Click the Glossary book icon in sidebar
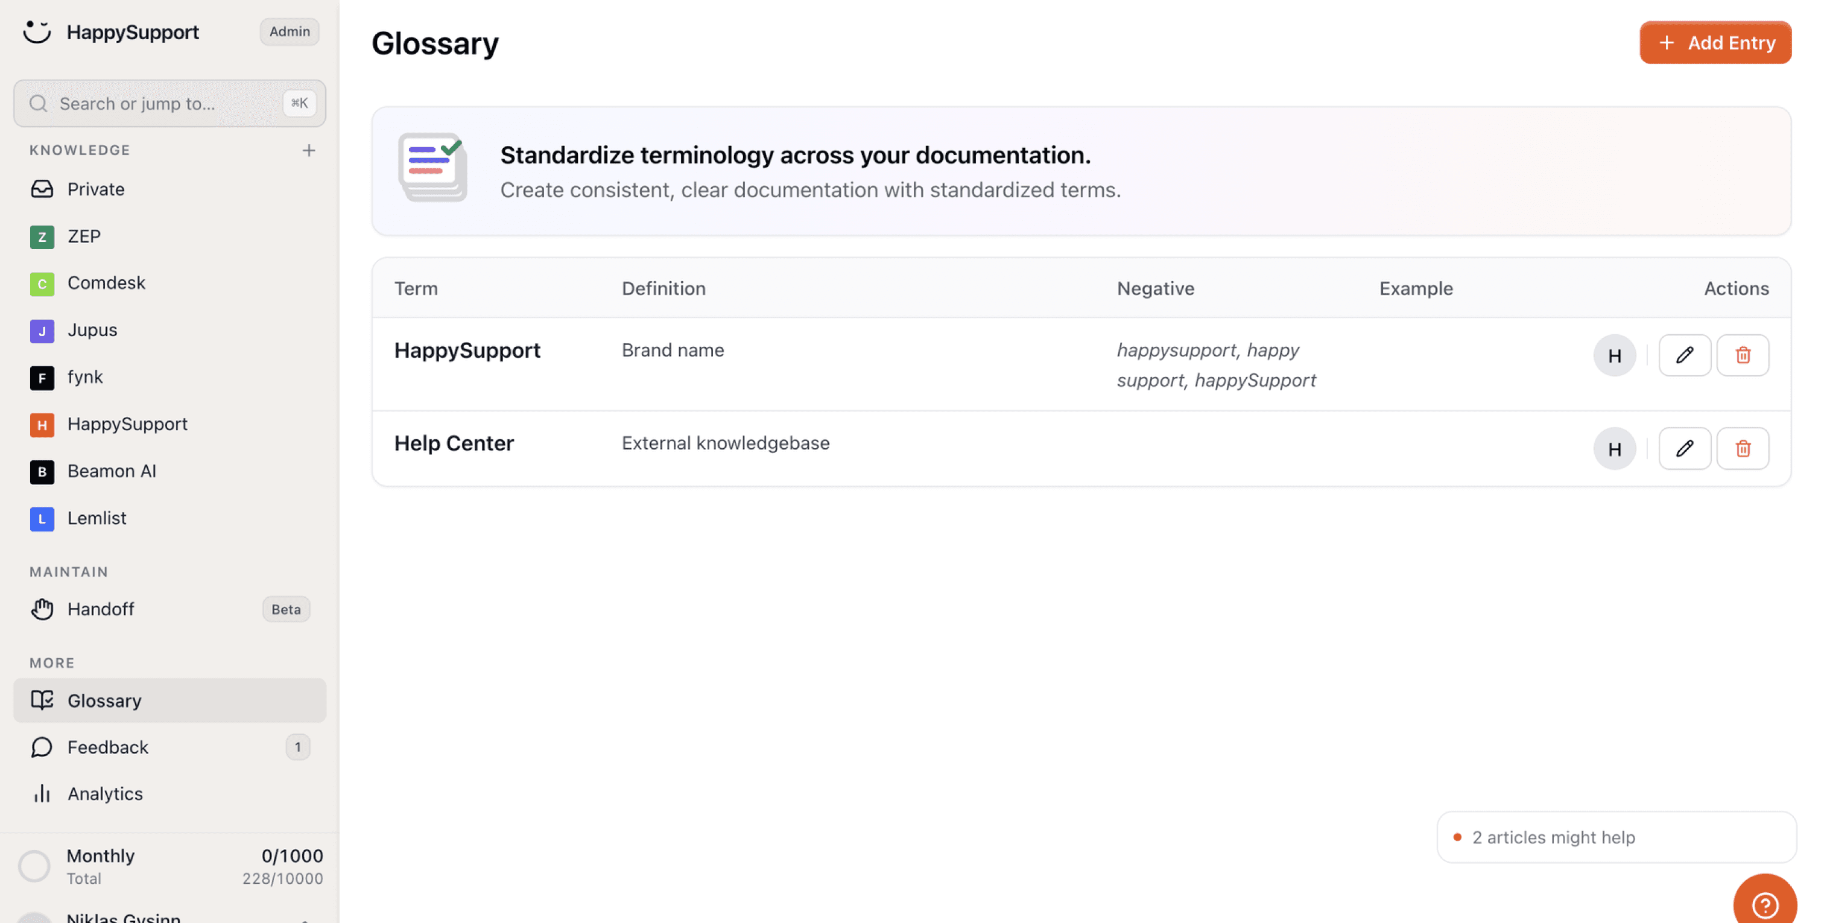 tap(42, 700)
